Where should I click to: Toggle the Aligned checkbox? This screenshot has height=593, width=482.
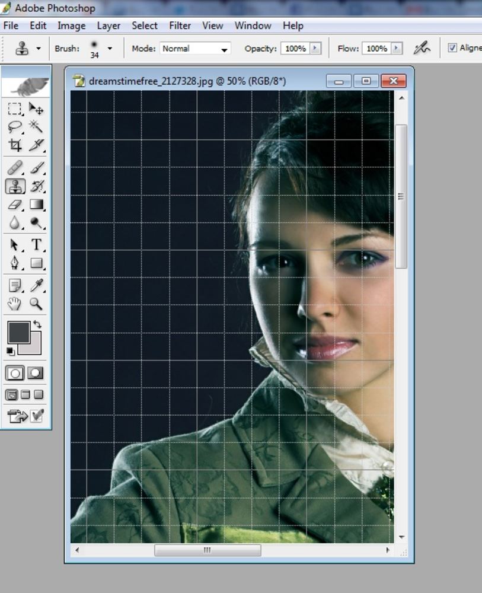tap(452, 47)
